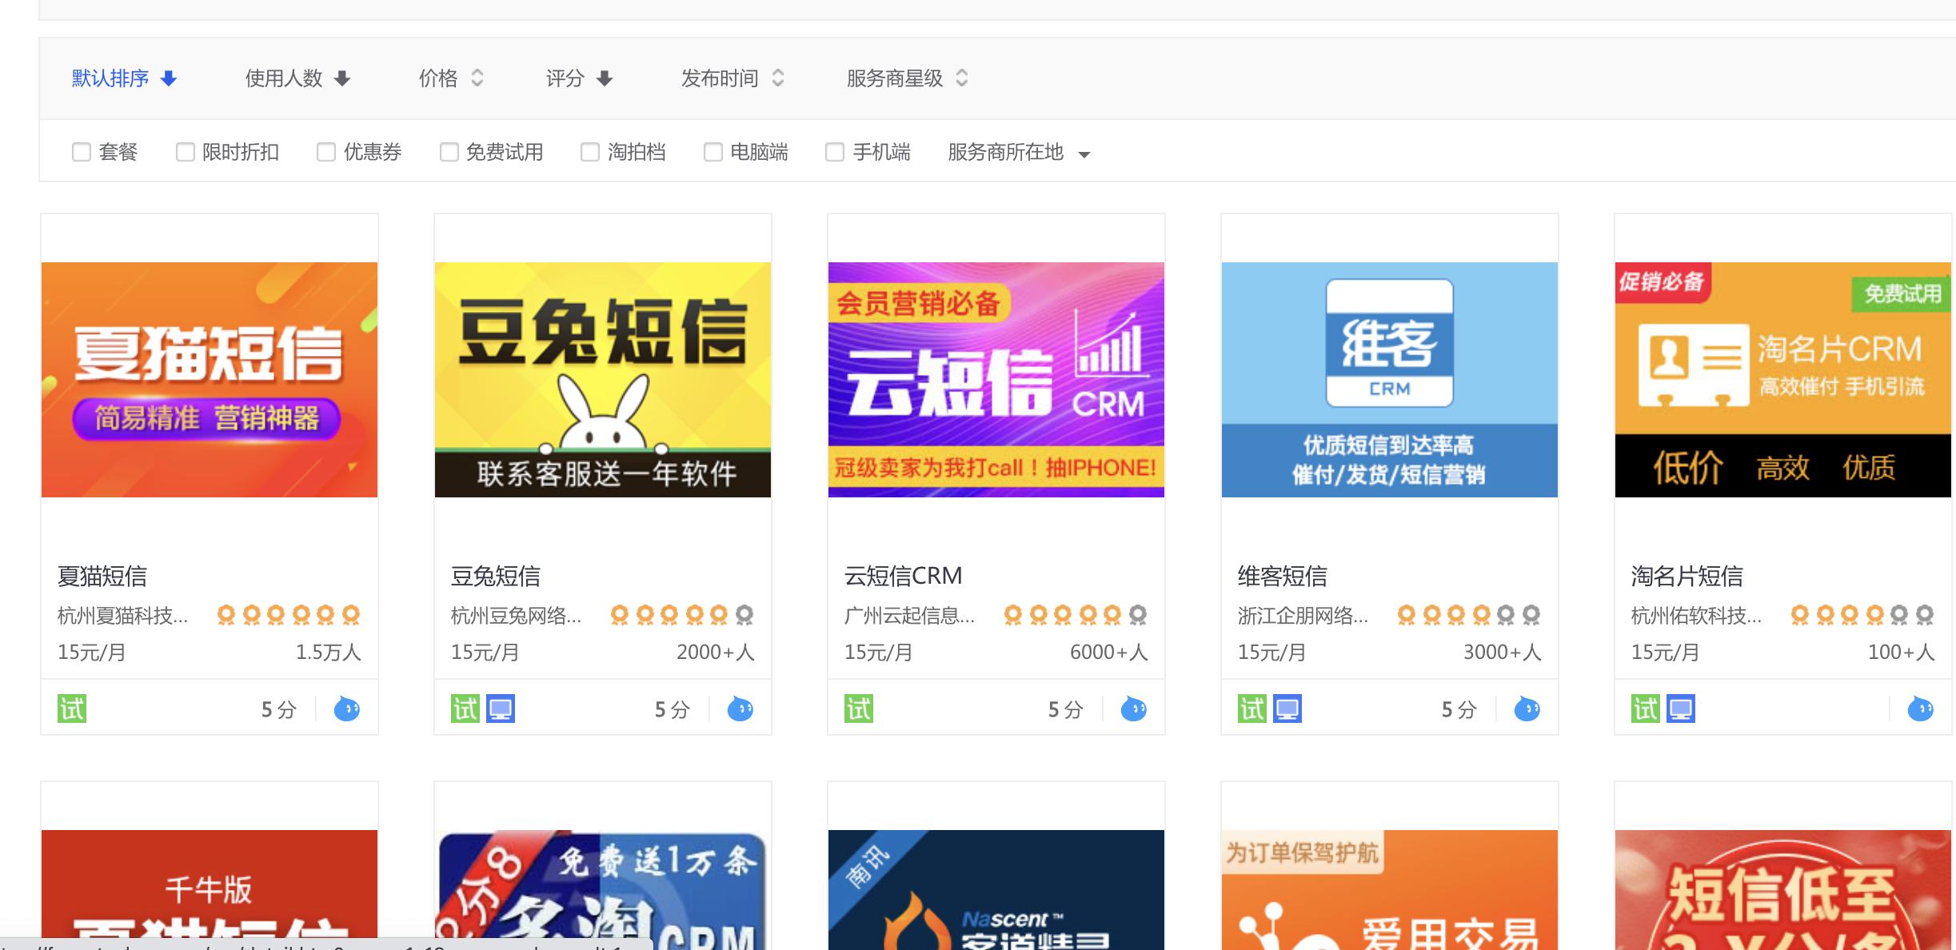Screen dimensions: 1956x950
Task: Click the blue customer service chat icon on 夏猫短信
Action: click(348, 709)
